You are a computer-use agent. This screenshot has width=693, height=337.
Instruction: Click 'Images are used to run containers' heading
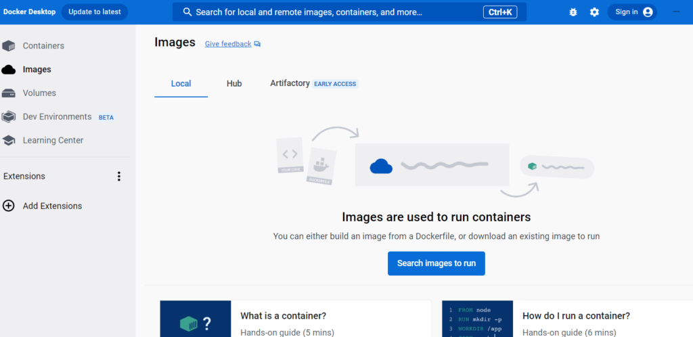pos(437,217)
